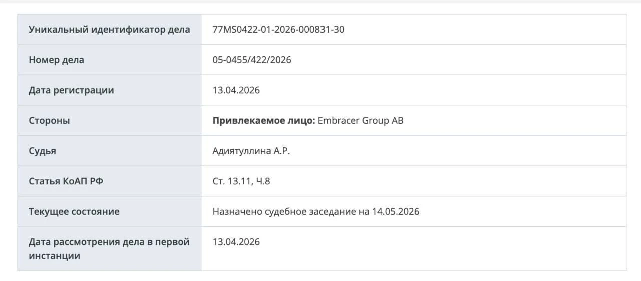Click the Стороны row label
Image resolution: width=641 pixels, height=281 pixels.
point(49,121)
